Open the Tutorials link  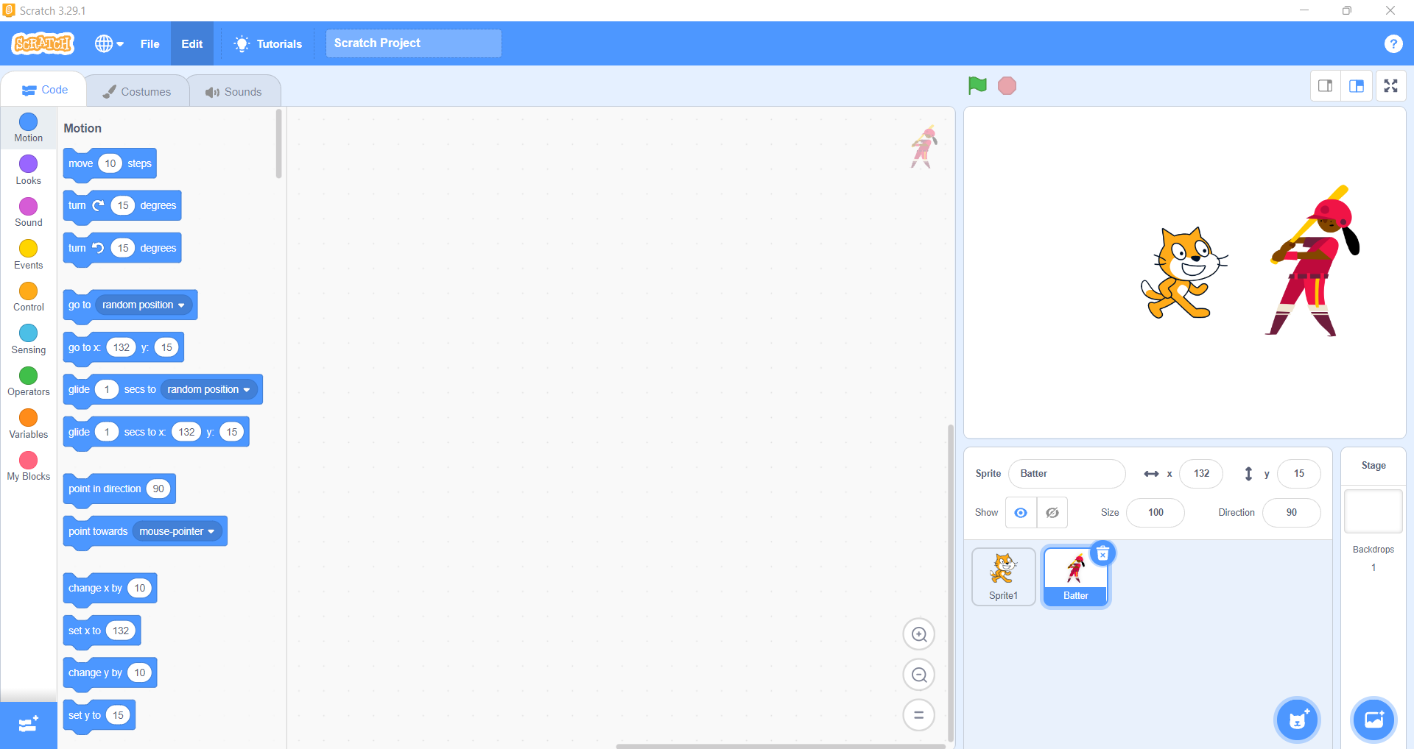coord(268,44)
